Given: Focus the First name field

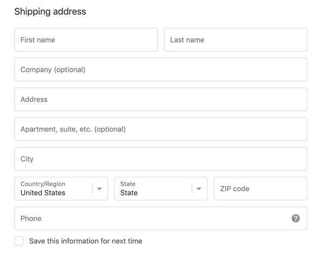Looking at the screenshot, I should tap(86, 40).
